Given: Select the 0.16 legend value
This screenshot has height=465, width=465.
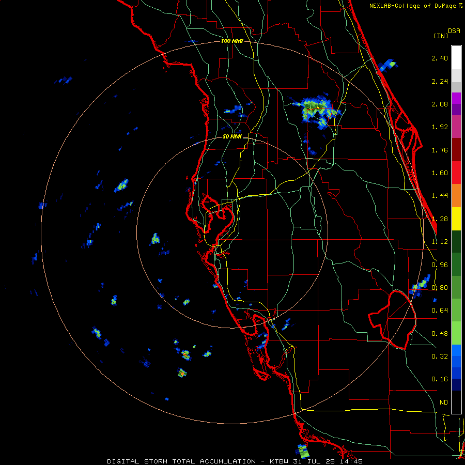Looking at the screenshot, I should [440, 379].
